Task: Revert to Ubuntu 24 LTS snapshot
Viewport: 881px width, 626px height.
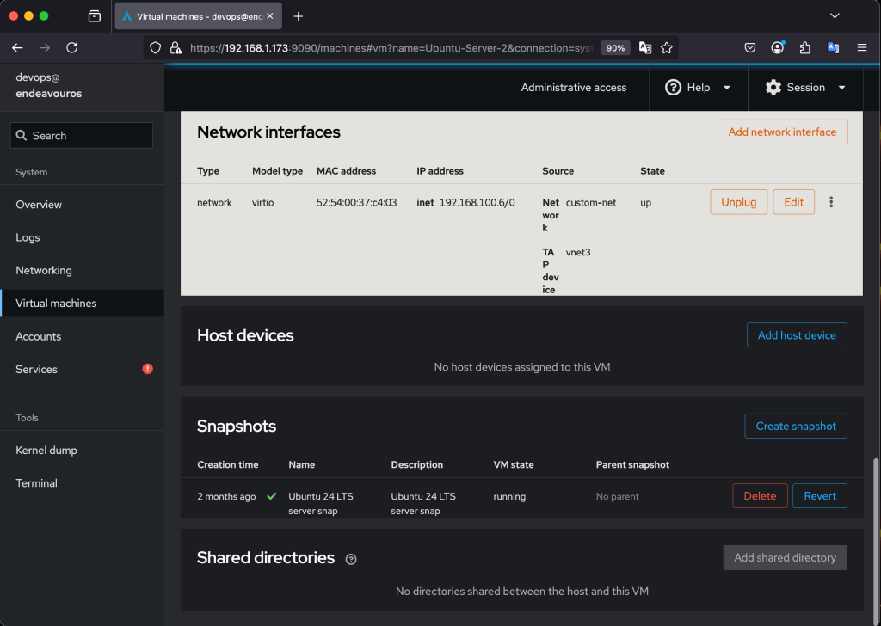Action: (819, 496)
